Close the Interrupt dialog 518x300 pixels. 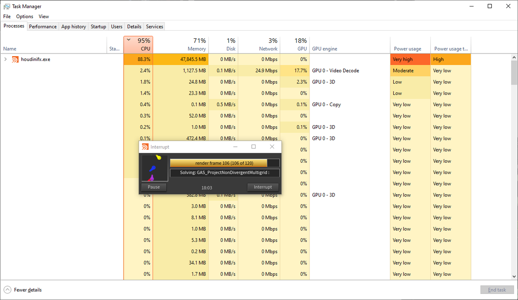272,147
